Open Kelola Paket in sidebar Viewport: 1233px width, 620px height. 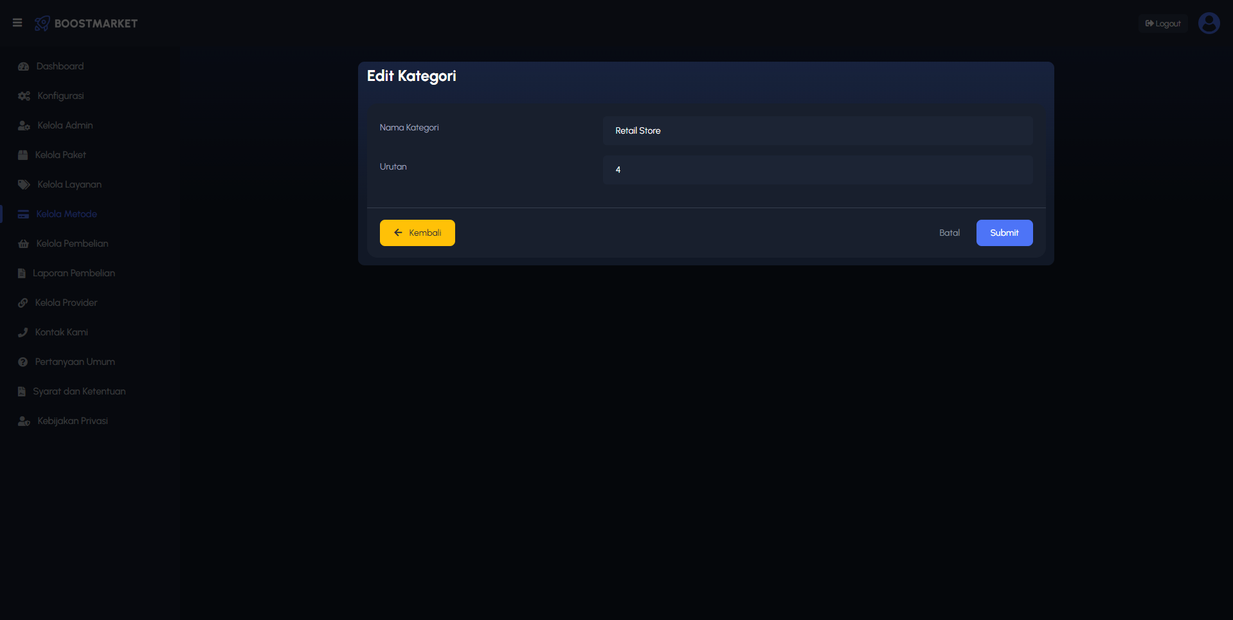click(x=60, y=155)
